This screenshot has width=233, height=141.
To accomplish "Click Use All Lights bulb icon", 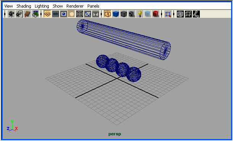I will 140,14.
